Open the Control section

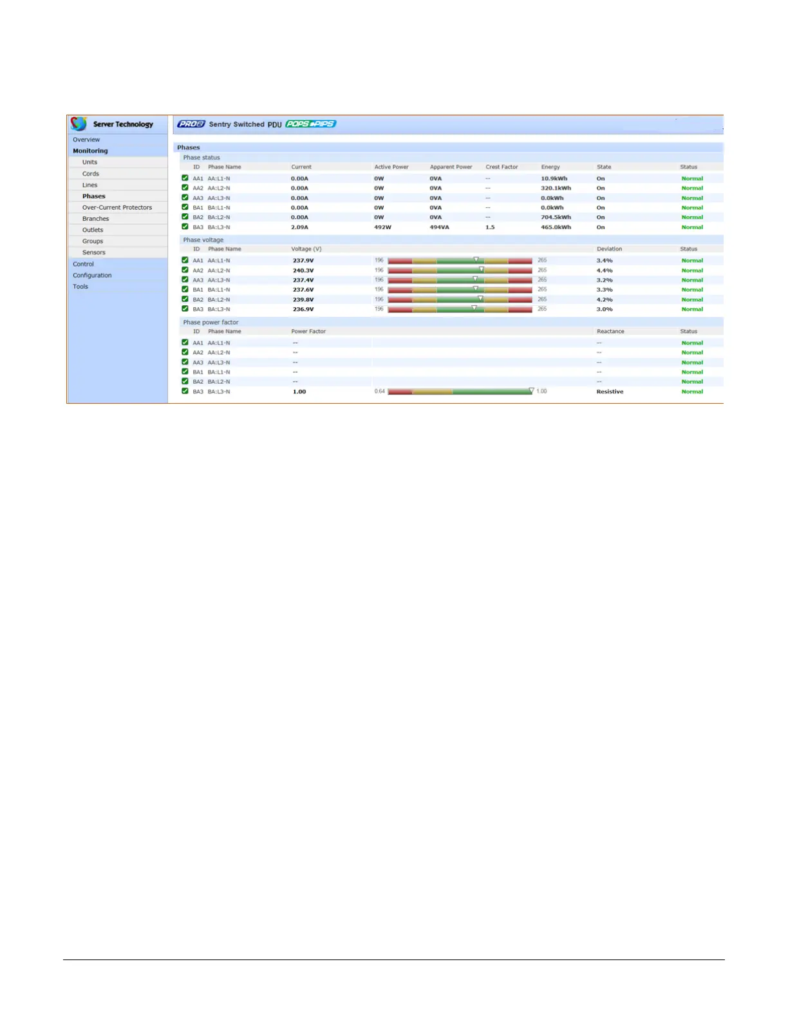tap(83, 264)
